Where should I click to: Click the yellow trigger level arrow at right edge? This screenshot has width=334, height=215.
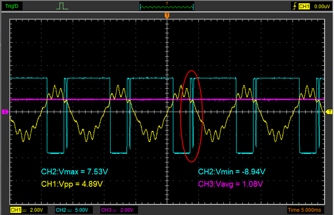pos(329,112)
